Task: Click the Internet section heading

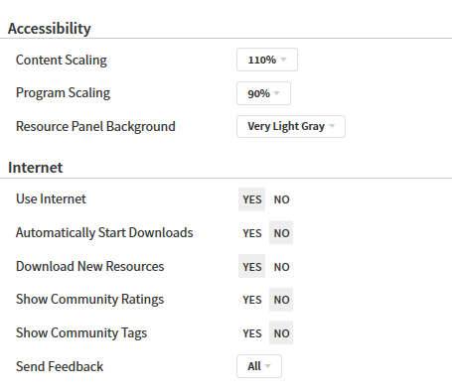Action: tap(35, 168)
